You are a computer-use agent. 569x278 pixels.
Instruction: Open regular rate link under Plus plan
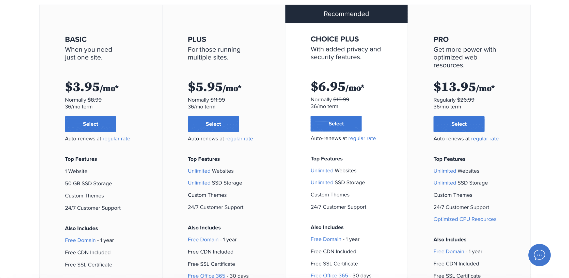point(239,139)
